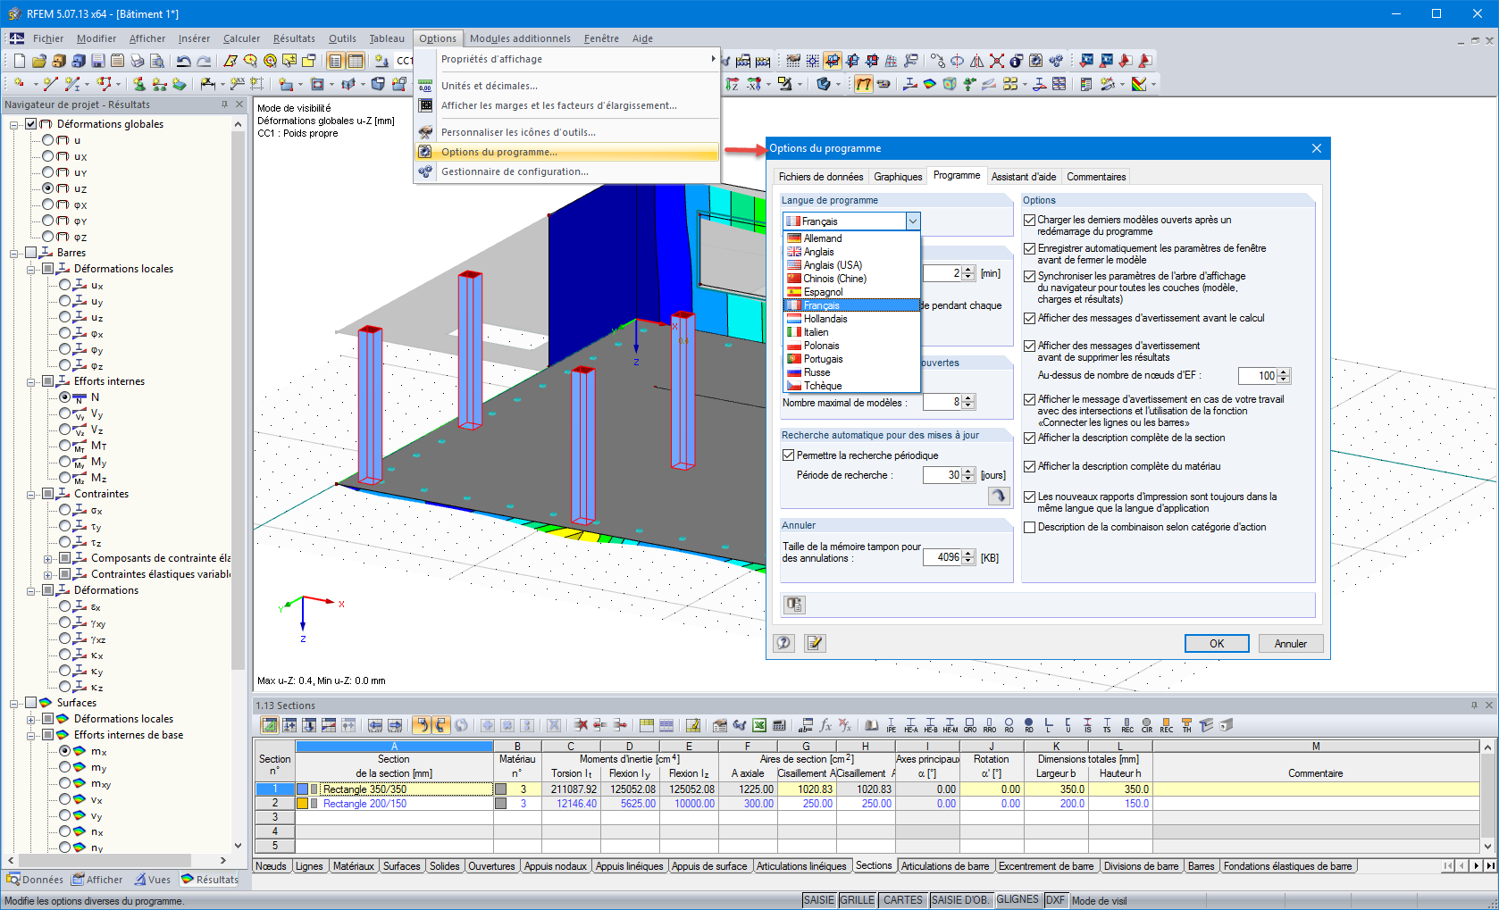Click the new nodal support icon
This screenshot has height=910, width=1499.
click(138, 84)
